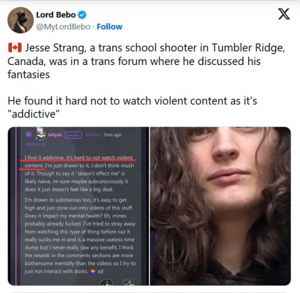Click the Jaliyah username in the forum post
300x293 pixels.
55,135
